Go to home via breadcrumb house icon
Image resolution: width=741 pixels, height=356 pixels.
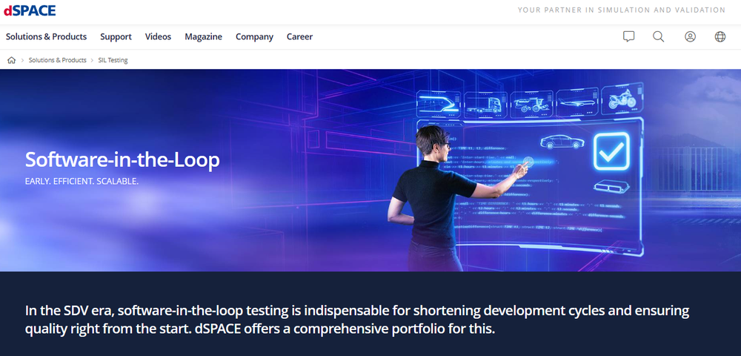(x=11, y=60)
